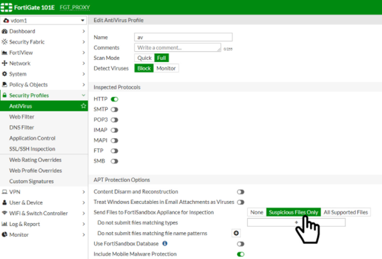Open the vdom1 selector dropdown
Viewport: 382px width, 259px height.
43,20
